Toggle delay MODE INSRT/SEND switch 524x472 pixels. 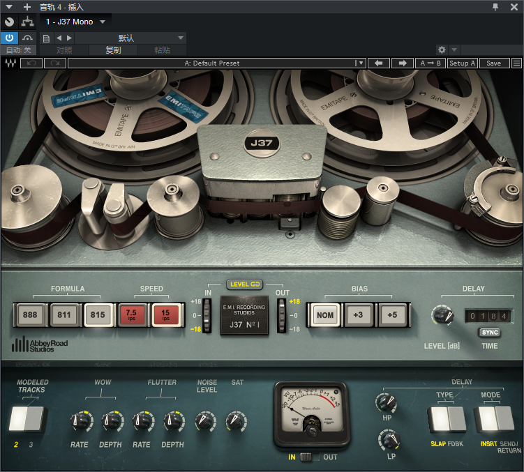[x=494, y=419]
